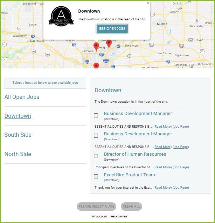The width and height of the screenshot is (215, 223).
Task: Click Job Page for second Business Development Manager
Action: point(181,147)
